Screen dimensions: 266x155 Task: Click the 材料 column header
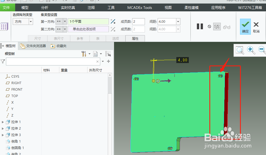pyautogui.click(x=47, y=70)
